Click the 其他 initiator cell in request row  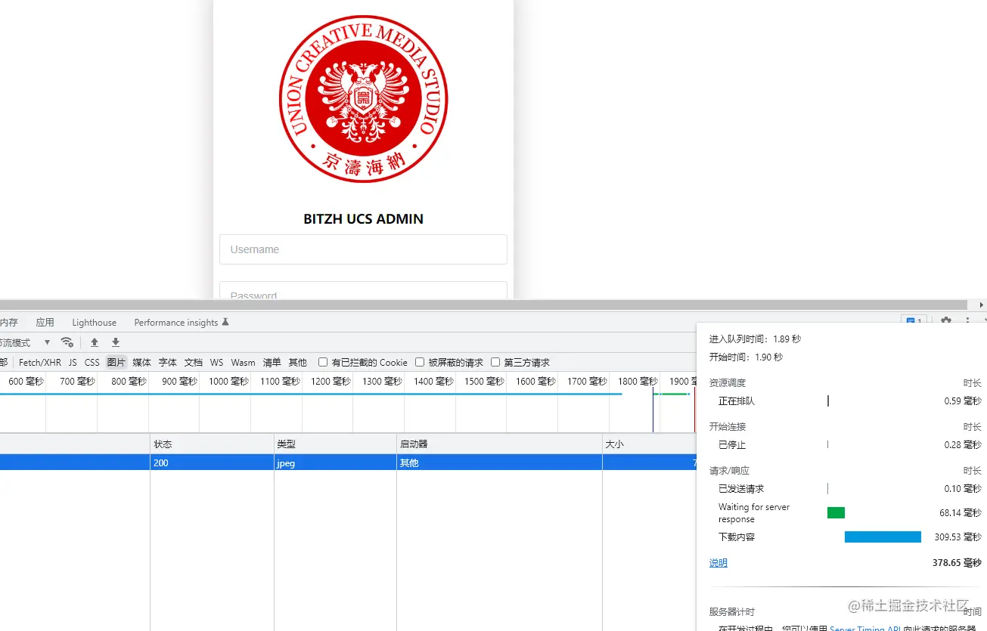pos(499,462)
